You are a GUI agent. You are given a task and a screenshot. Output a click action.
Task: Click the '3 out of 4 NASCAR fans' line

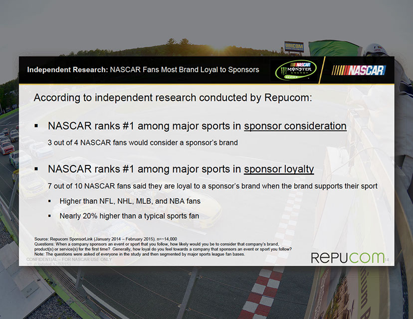click(x=143, y=143)
